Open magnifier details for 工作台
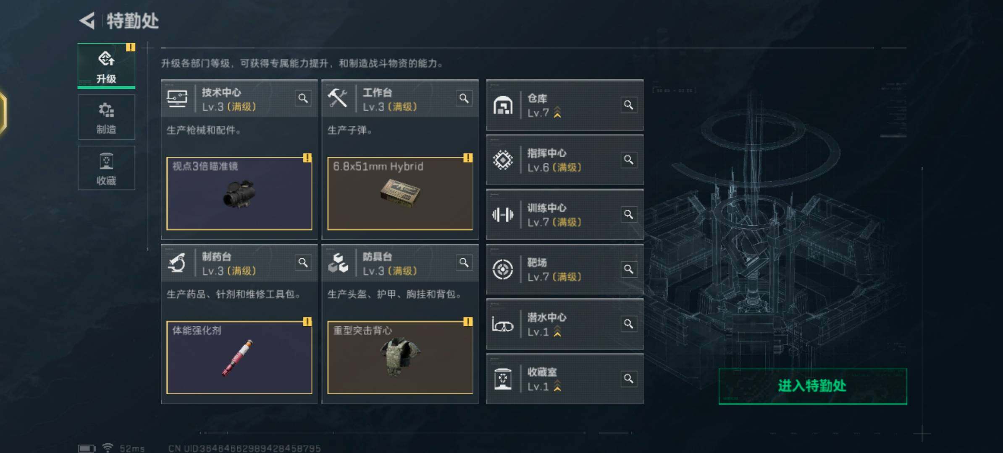 pyautogui.click(x=464, y=99)
